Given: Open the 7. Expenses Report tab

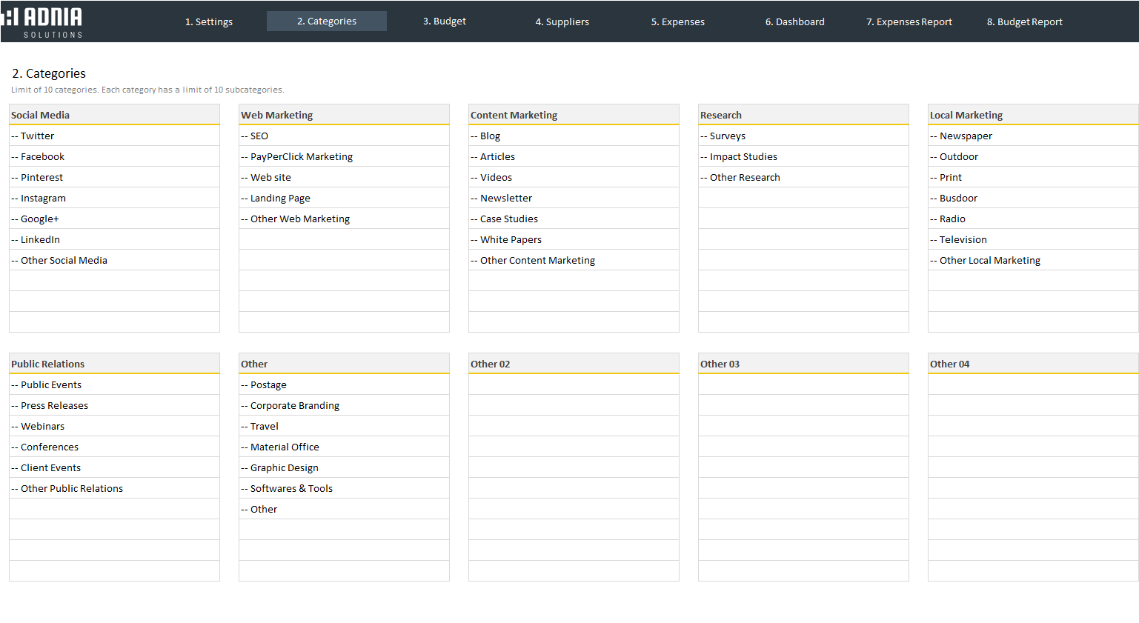Looking at the screenshot, I should 909,21.
